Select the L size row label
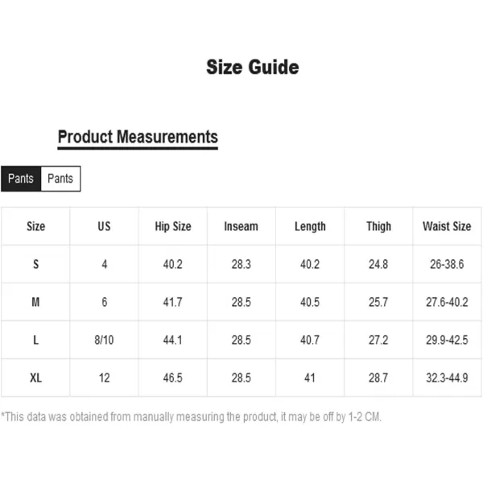The width and height of the screenshot is (483, 483). click(35, 340)
